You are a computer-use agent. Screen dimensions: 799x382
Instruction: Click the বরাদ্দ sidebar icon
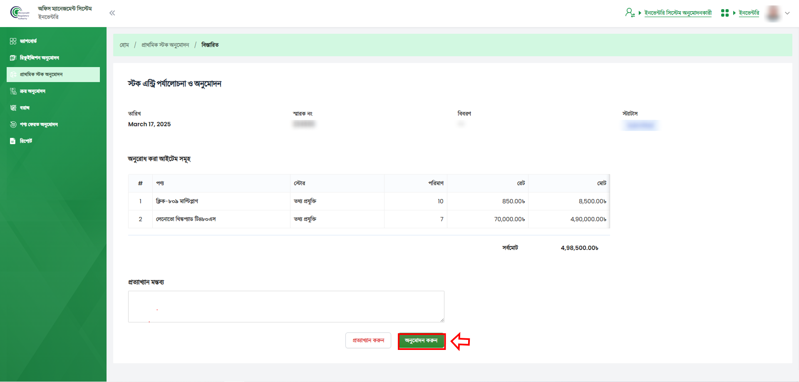(13, 108)
